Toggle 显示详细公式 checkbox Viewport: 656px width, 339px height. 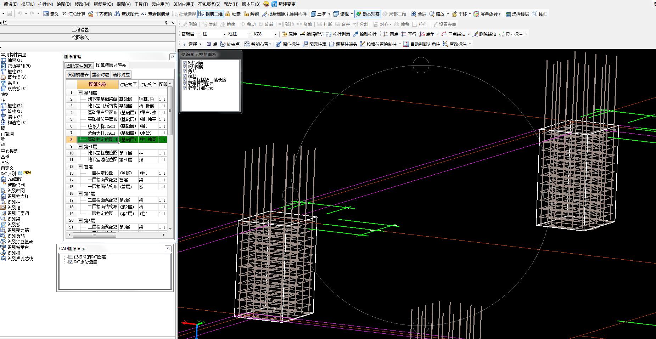[184, 88]
